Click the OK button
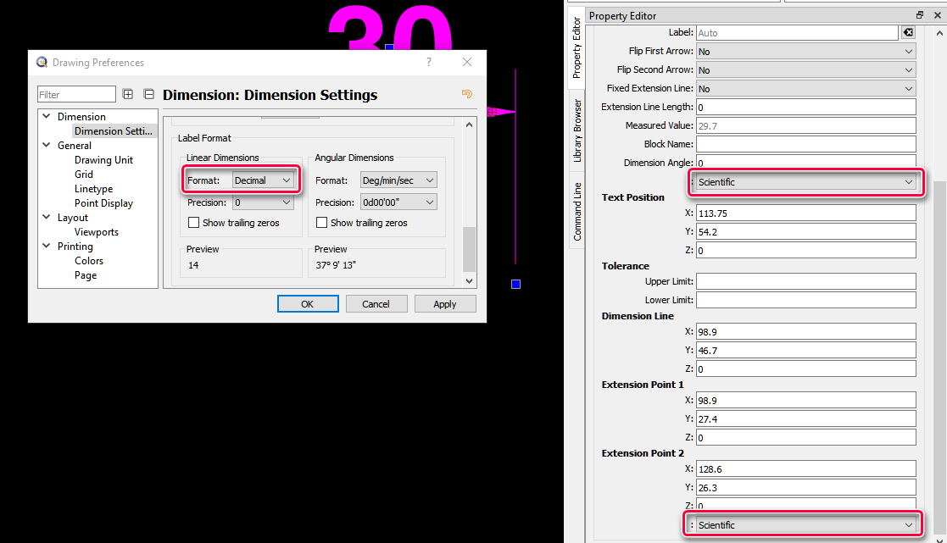This screenshot has height=543, width=947. pyautogui.click(x=308, y=304)
